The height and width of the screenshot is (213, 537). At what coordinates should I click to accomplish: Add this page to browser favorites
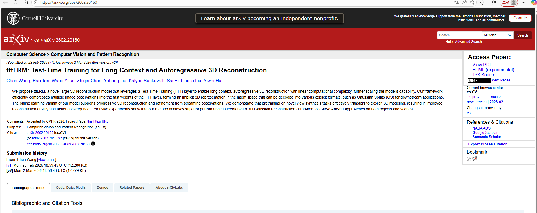[x=472, y=3]
